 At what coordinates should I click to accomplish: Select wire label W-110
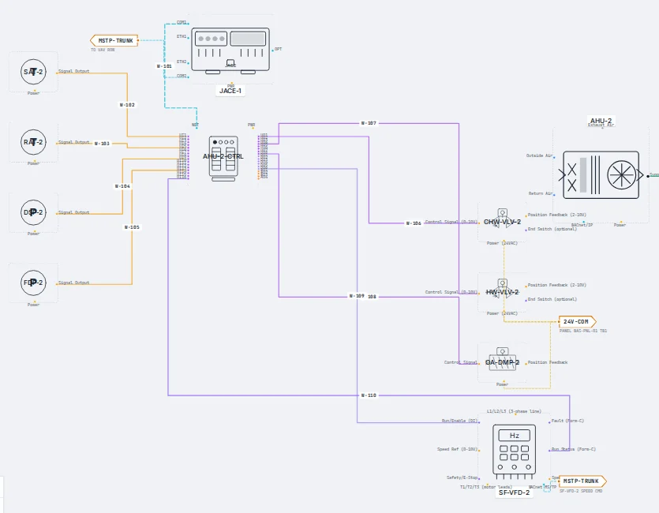pos(369,395)
